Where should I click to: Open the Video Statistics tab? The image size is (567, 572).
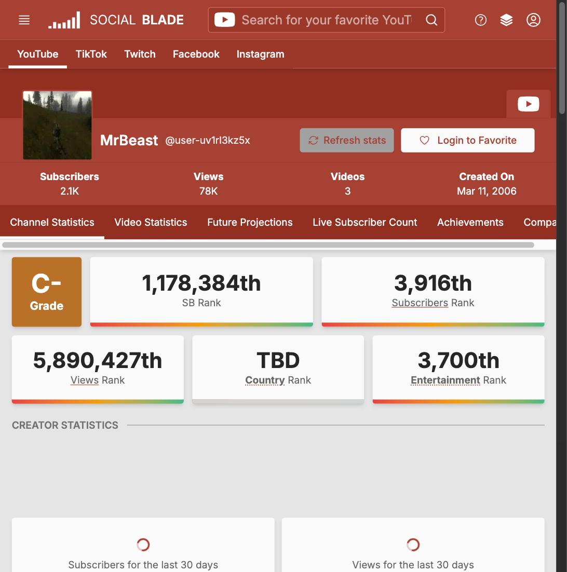(x=151, y=222)
